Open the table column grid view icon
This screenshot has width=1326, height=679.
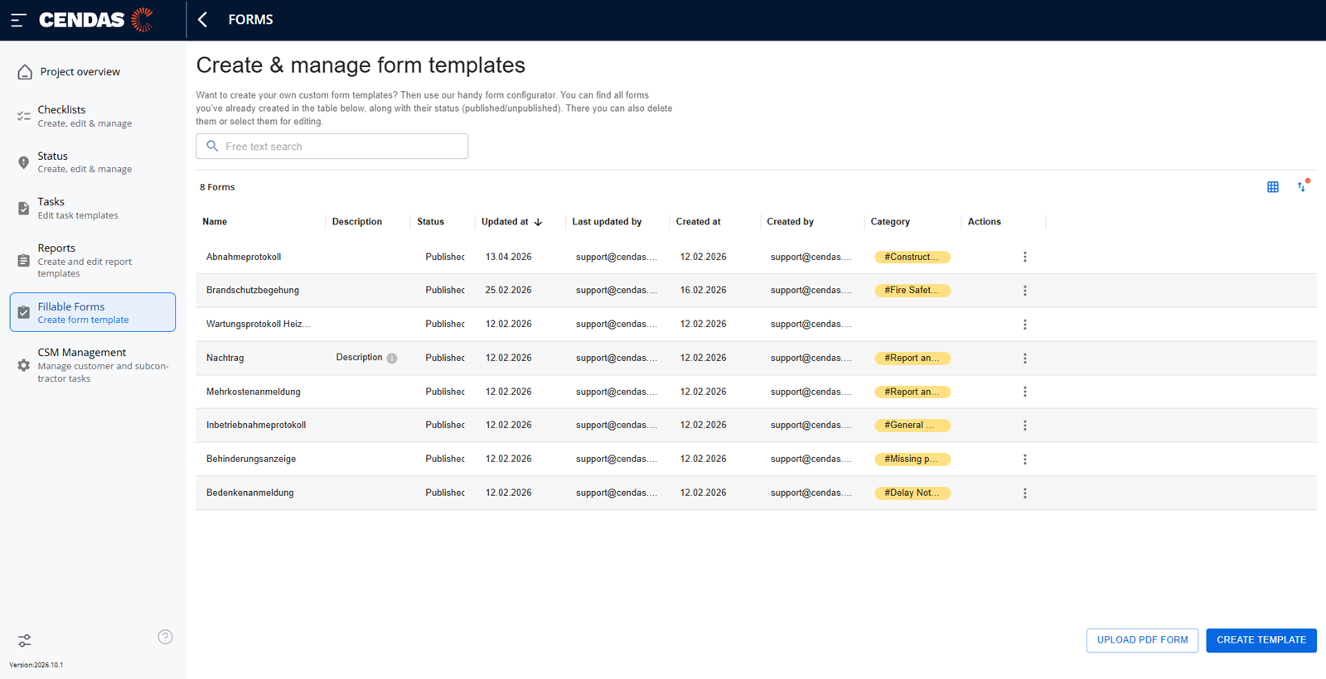click(x=1273, y=187)
